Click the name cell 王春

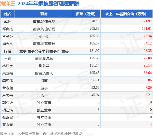(x=8, y=58)
